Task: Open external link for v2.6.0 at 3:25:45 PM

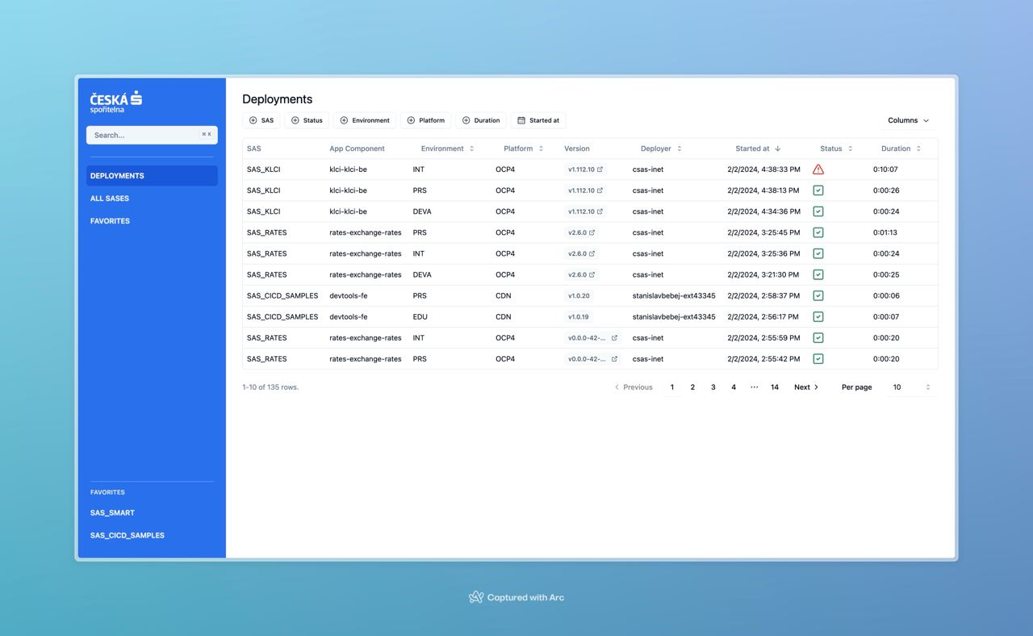Action: (x=592, y=232)
